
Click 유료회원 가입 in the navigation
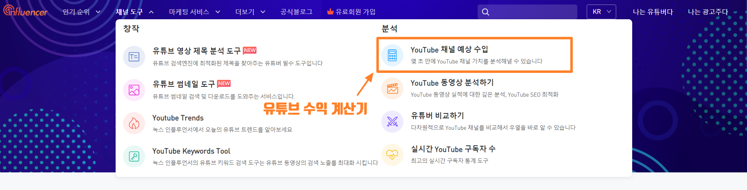[355, 12]
